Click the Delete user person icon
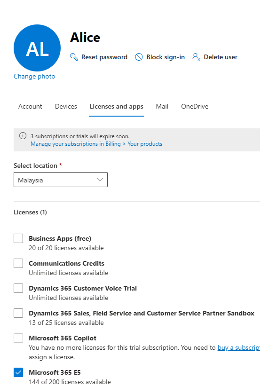 coord(196,57)
